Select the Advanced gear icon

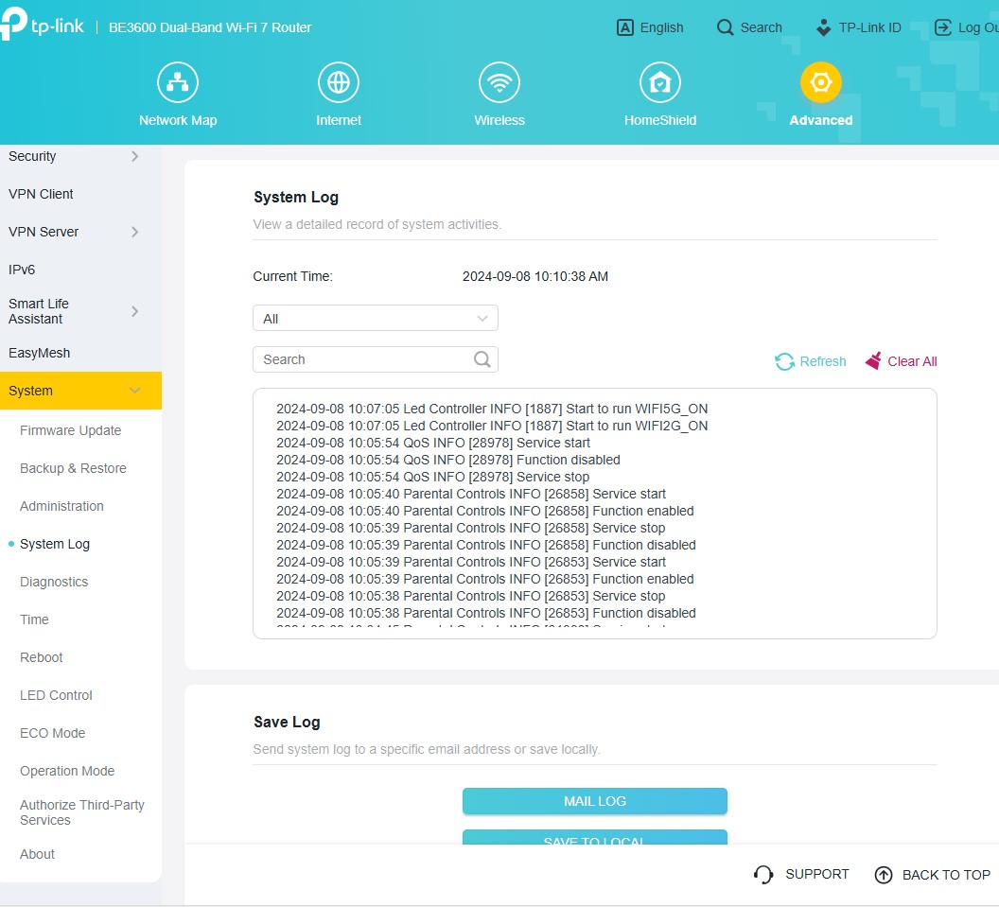[x=820, y=83]
